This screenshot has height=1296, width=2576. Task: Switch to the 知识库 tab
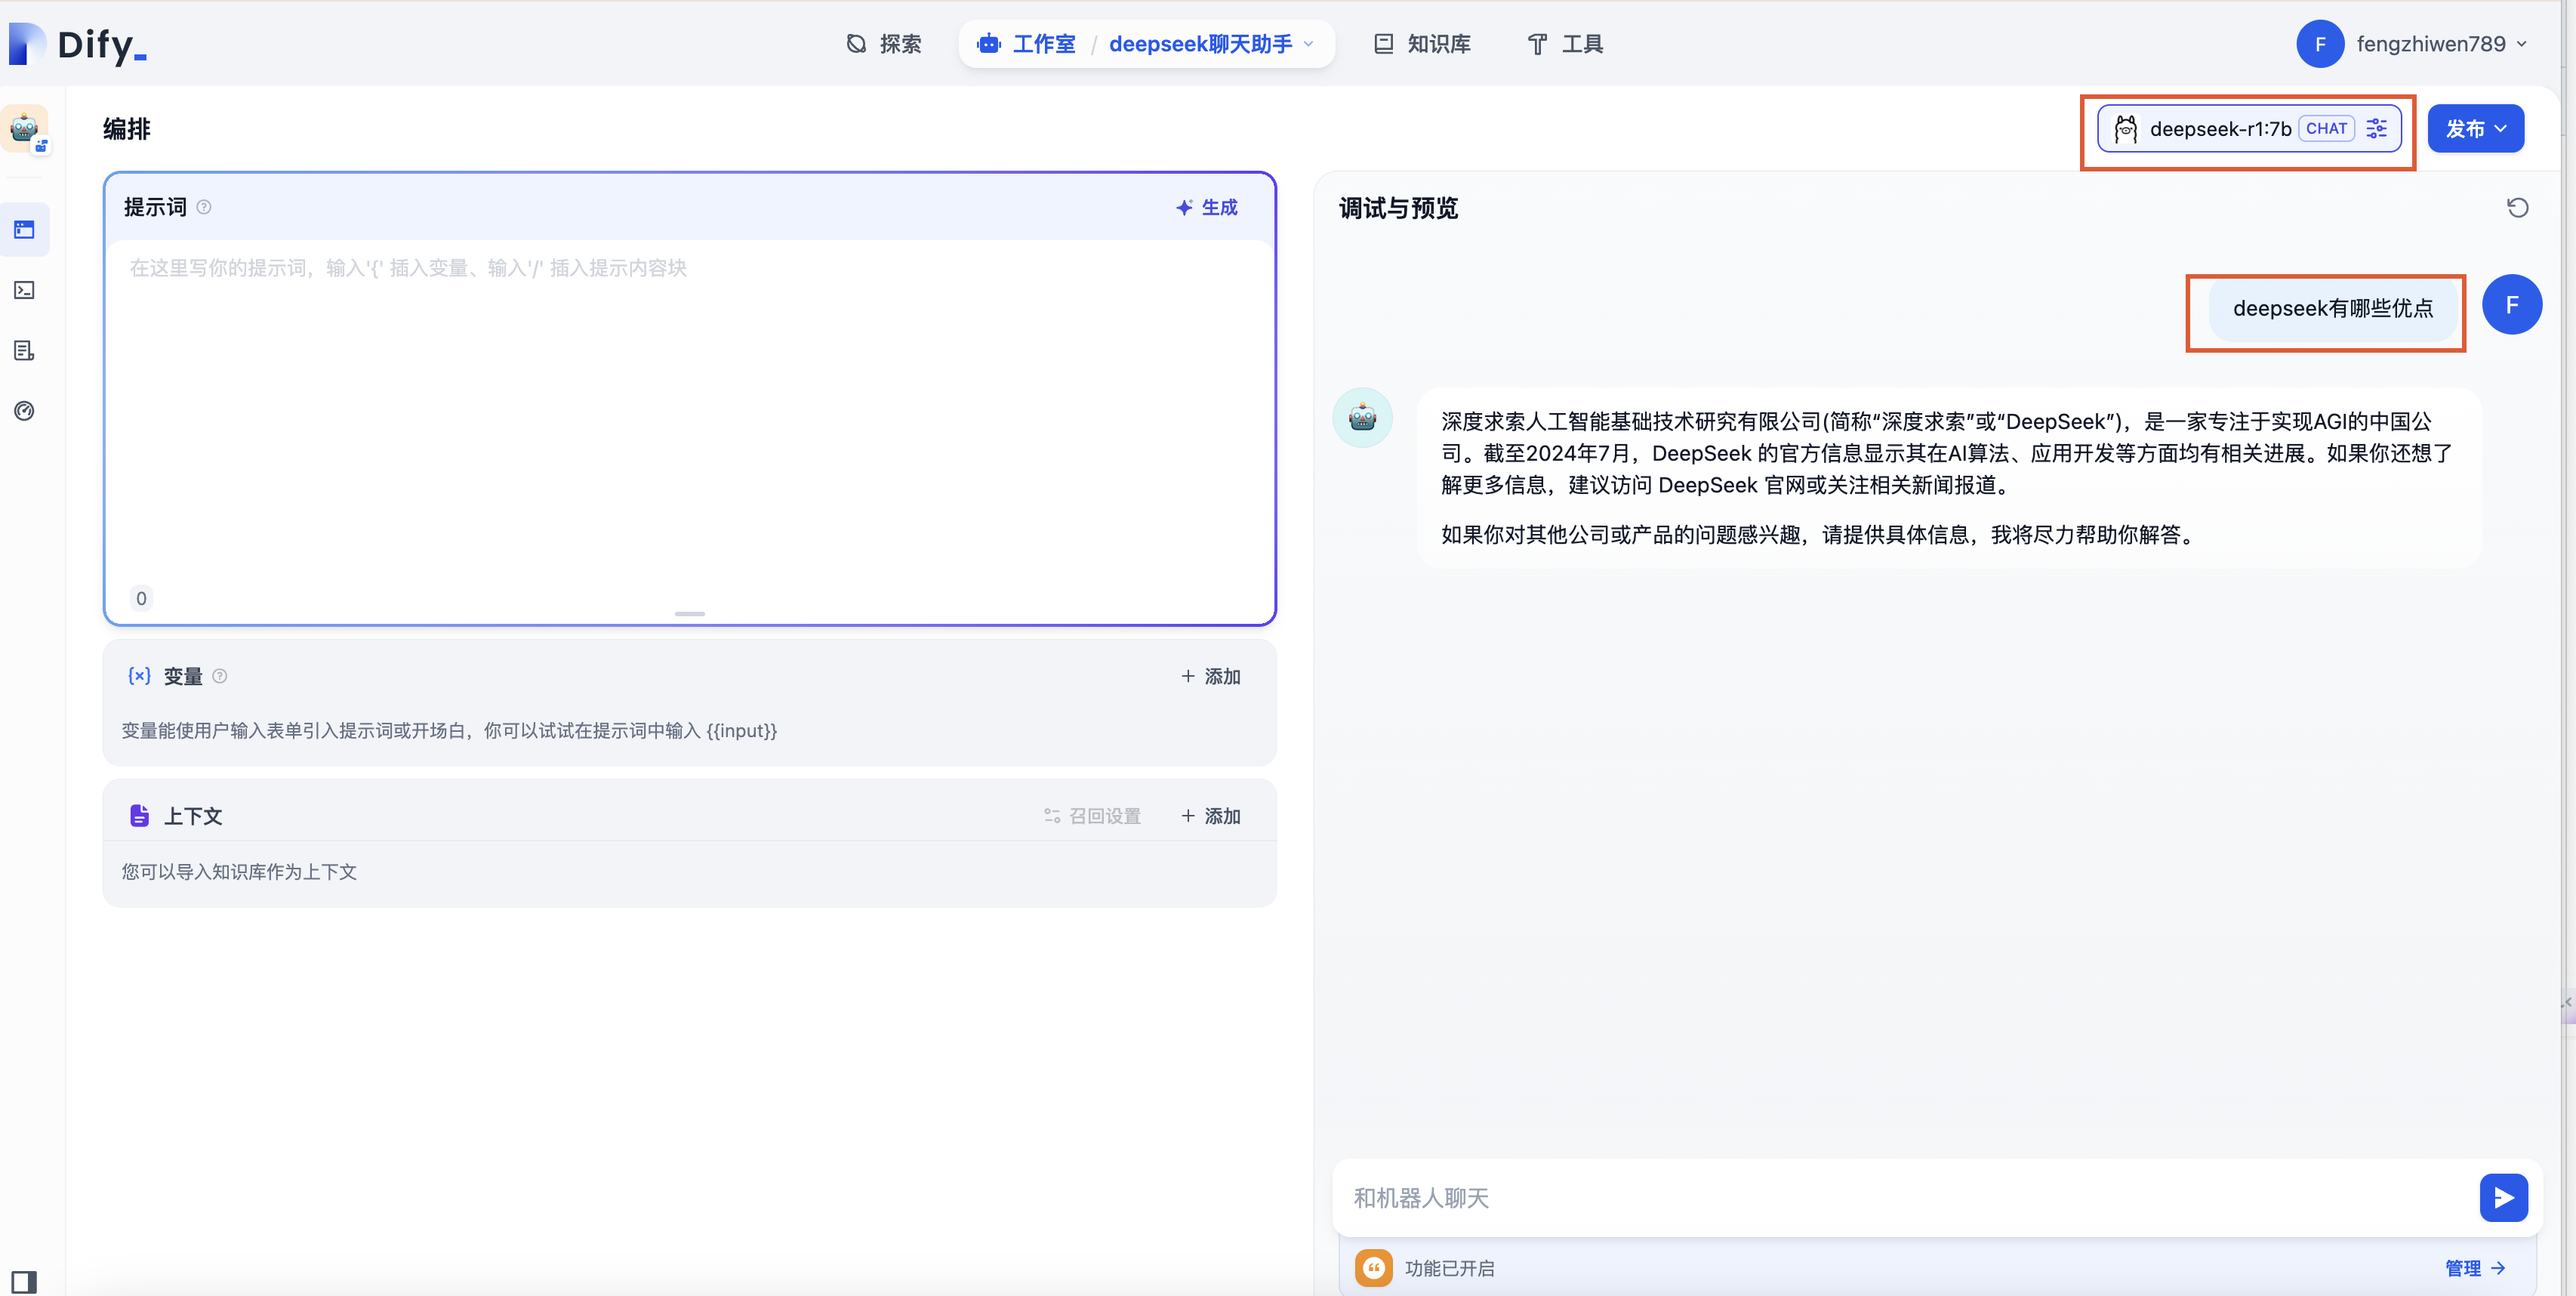(1422, 44)
